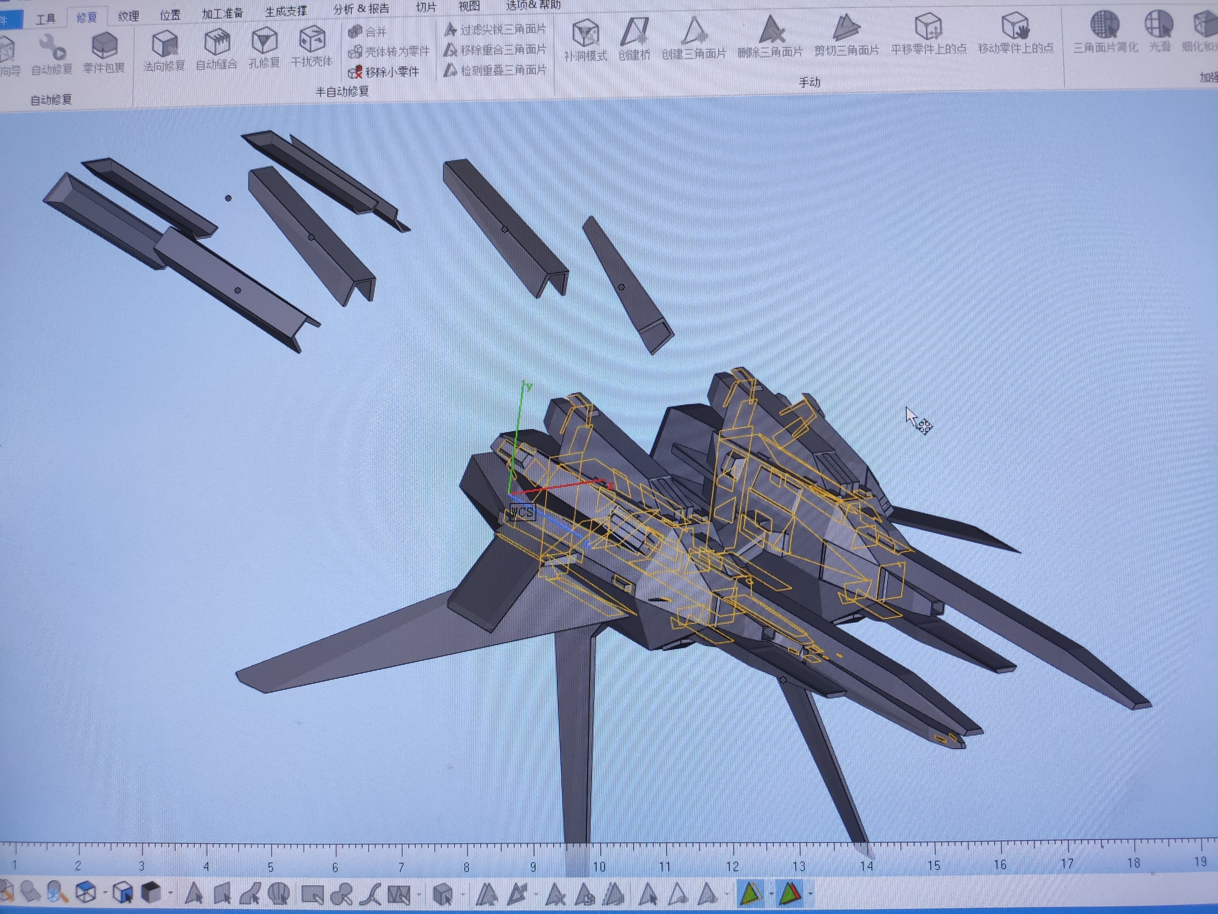The width and height of the screenshot is (1218, 914).
Task: Switch to 加工准备 build preparation tab
Action: tap(223, 13)
